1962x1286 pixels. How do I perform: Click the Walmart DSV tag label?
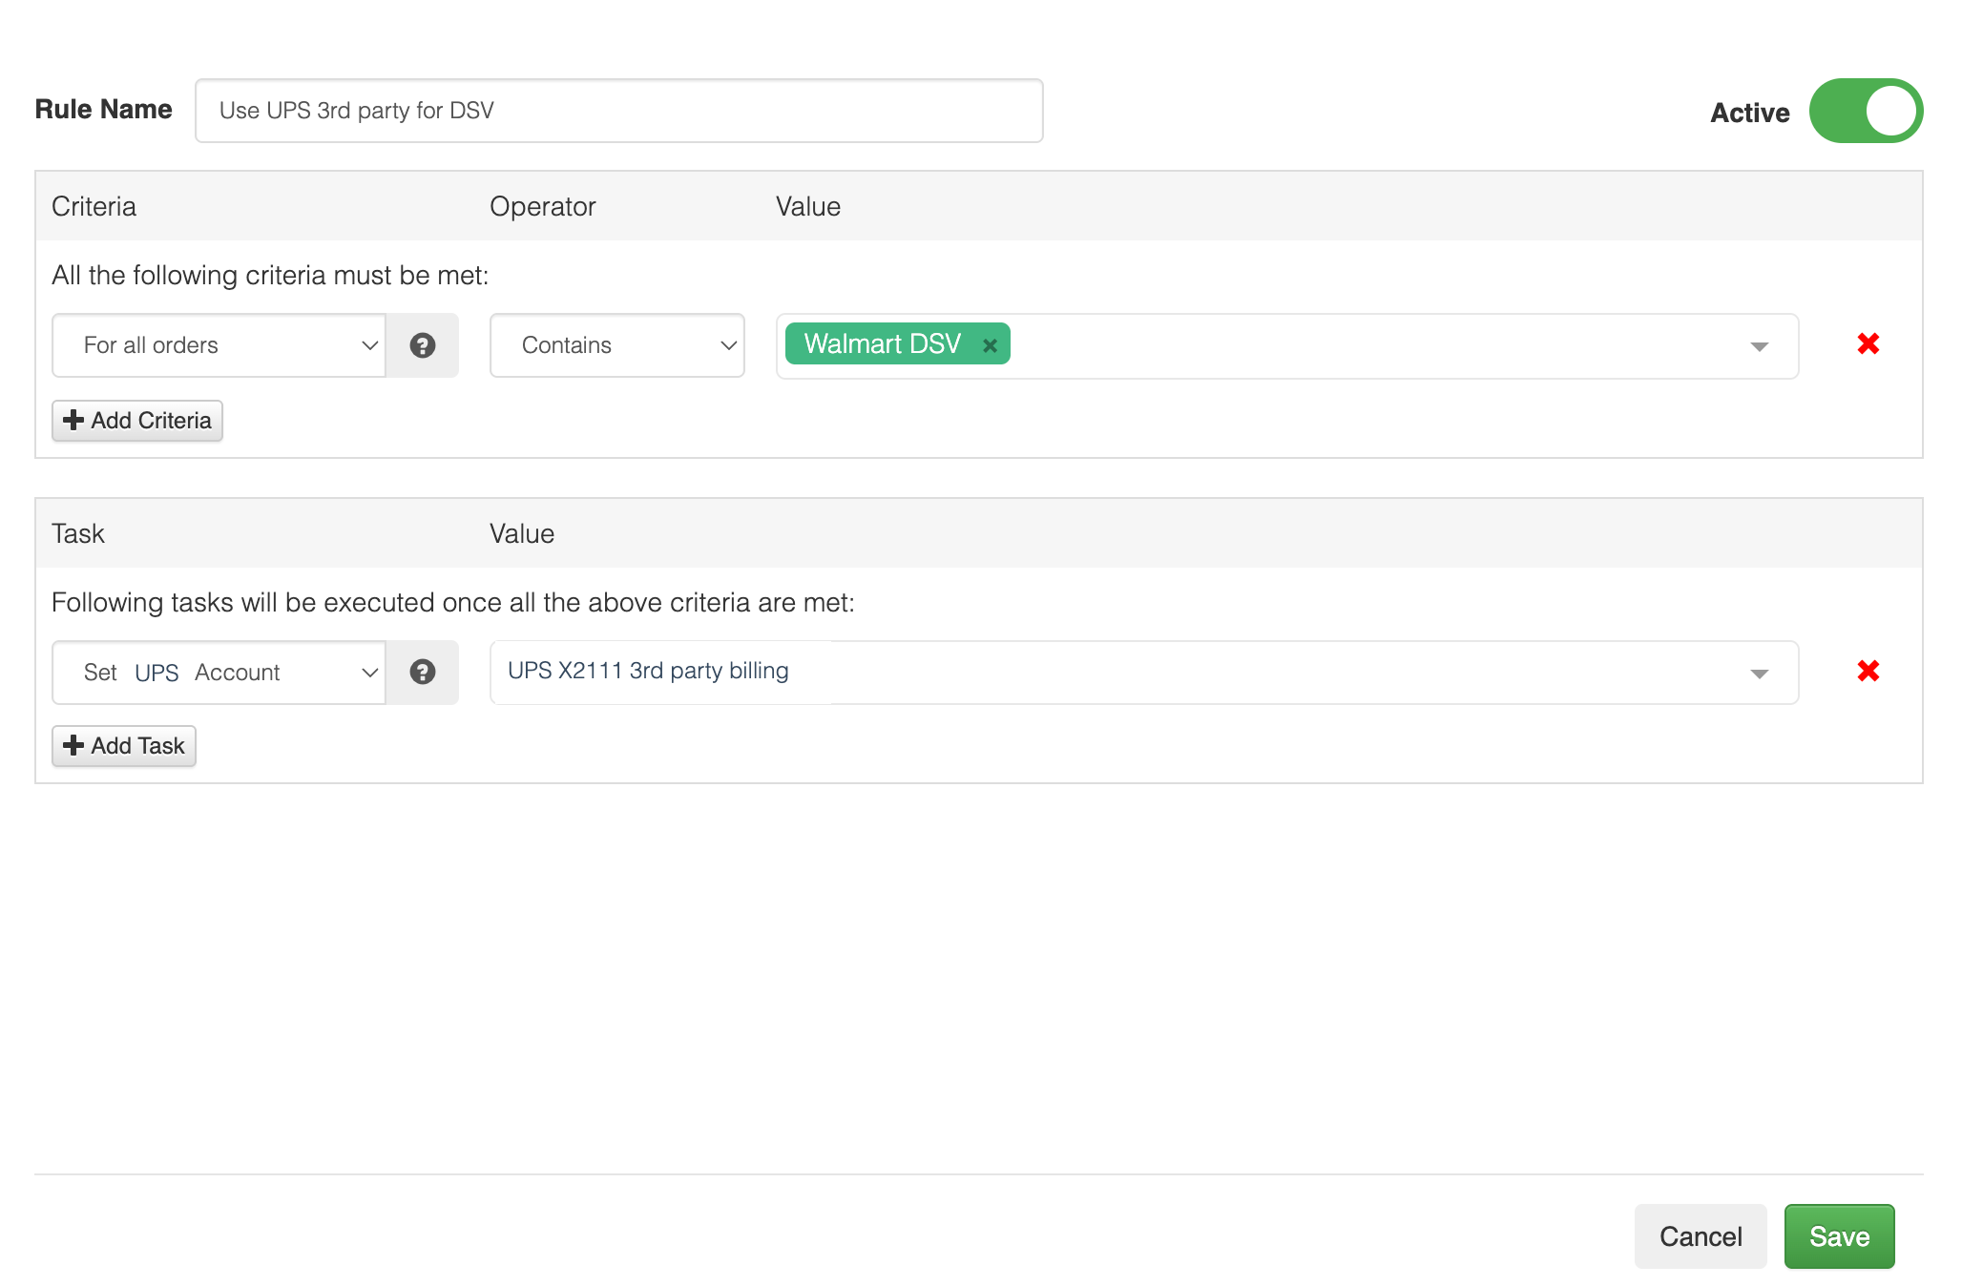pyautogui.click(x=882, y=344)
